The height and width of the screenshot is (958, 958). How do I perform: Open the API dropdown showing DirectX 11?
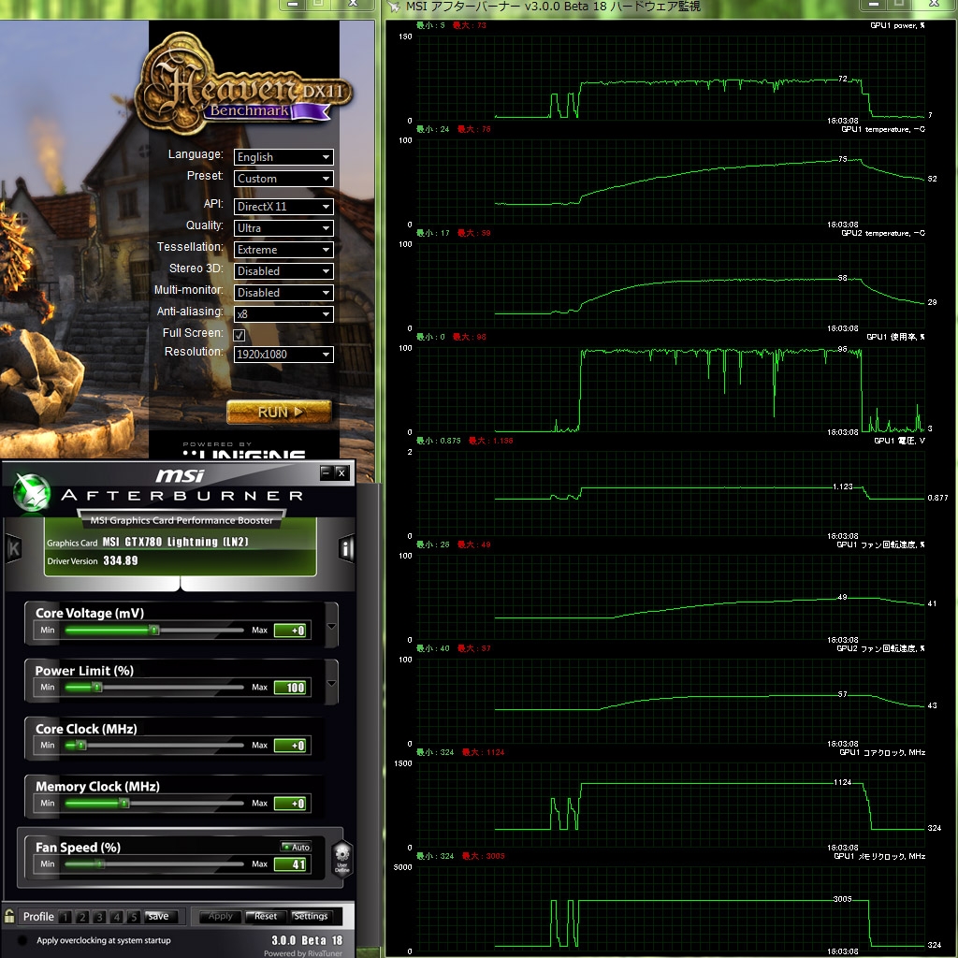[283, 207]
